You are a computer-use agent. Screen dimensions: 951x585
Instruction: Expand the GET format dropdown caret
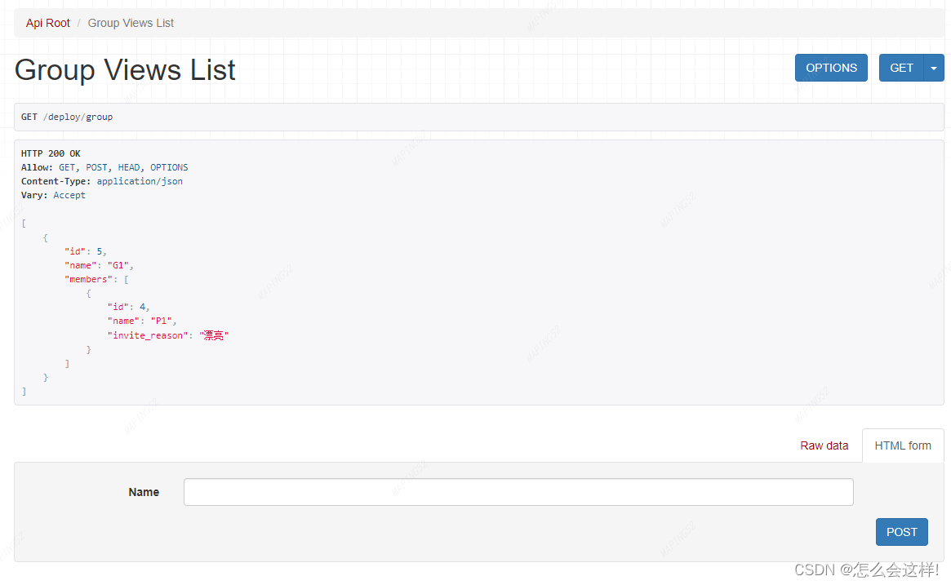(934, 68)
